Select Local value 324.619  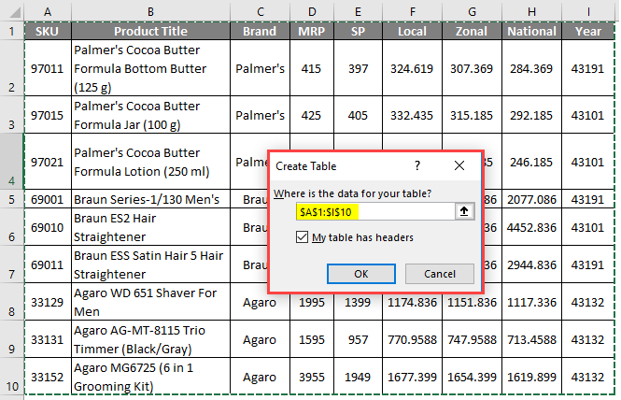tap(412, 68)
